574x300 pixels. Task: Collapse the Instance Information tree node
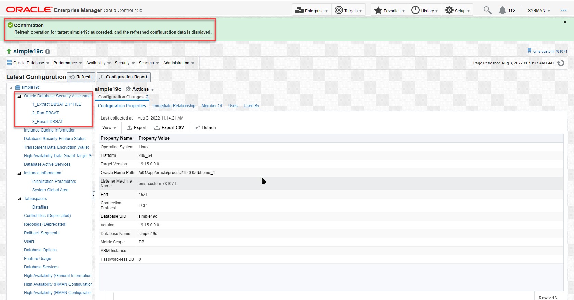pyautogui.click(x=19, y=173)
